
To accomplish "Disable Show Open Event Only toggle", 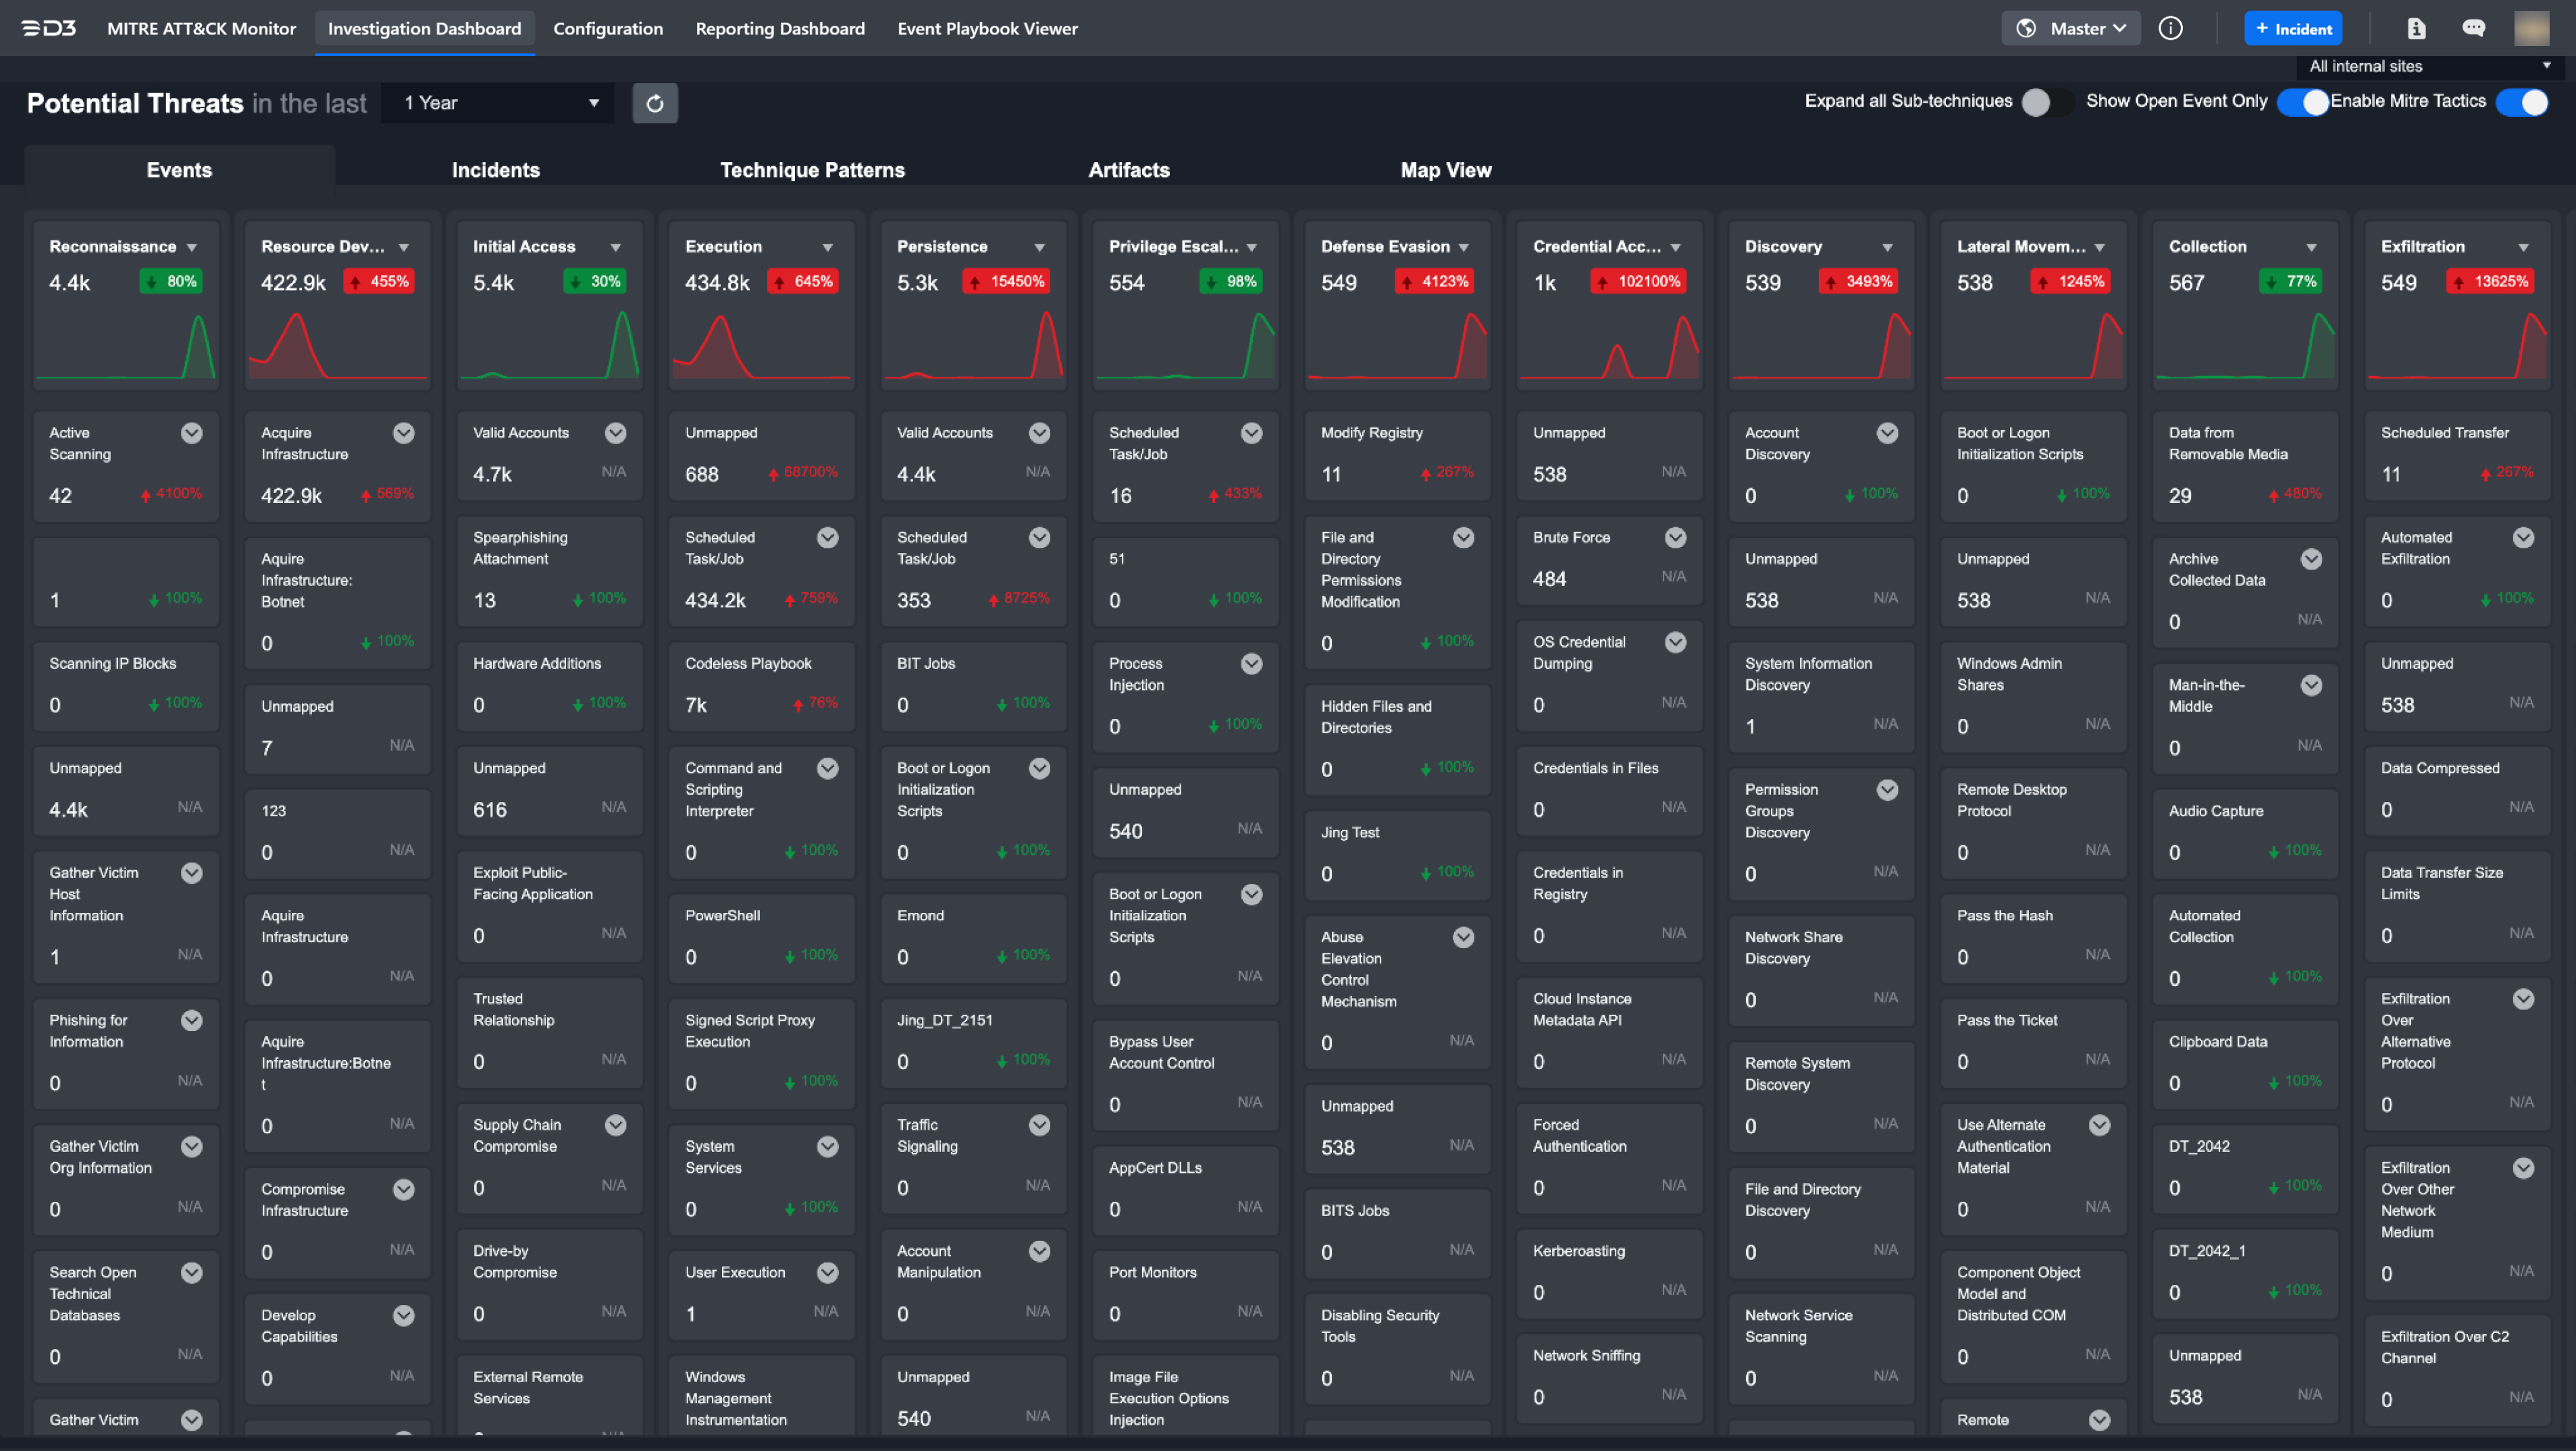I will pyautogui.click(x=2302, y=102).
